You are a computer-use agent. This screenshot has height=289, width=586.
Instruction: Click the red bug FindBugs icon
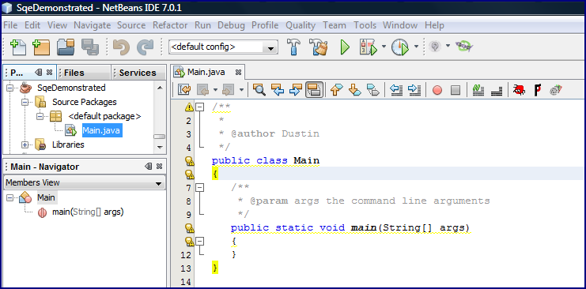coord(519,89)
